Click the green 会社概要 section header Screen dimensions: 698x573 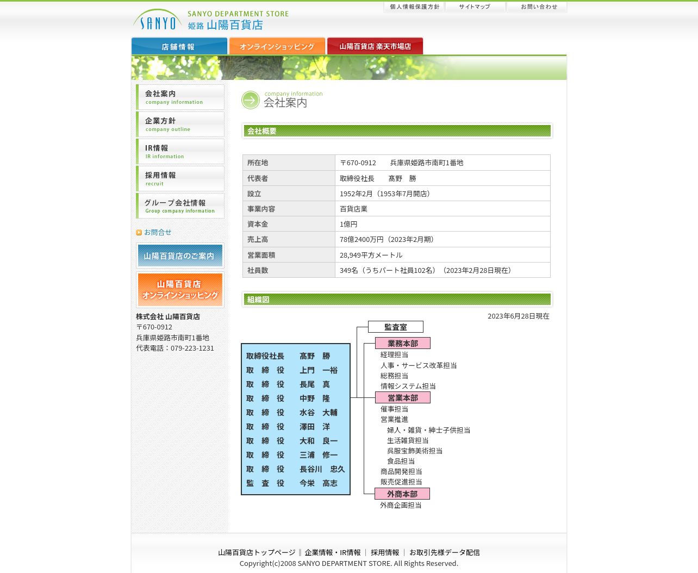click(397, 130)
